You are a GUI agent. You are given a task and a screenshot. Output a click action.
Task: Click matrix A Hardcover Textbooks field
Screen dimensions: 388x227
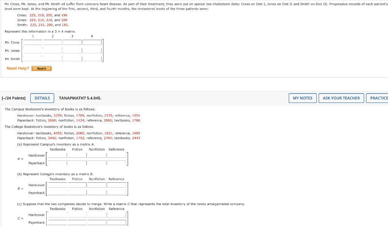(x=58, y=155)
